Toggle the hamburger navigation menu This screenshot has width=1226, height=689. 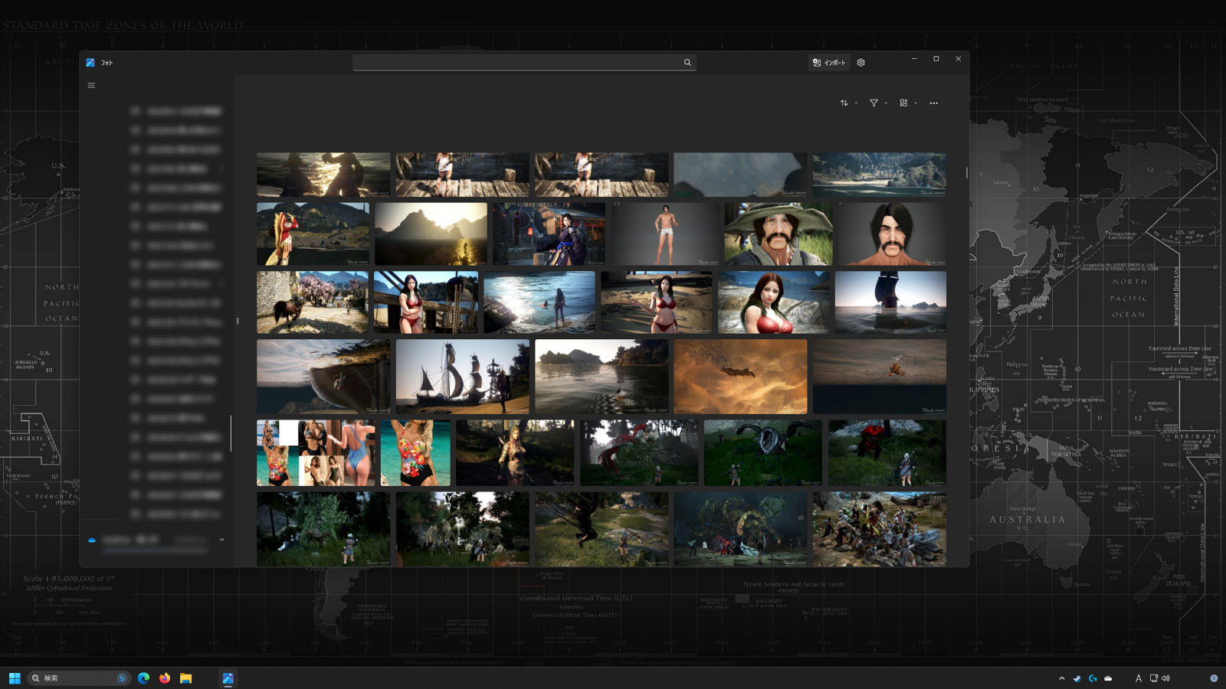[91, 86]
